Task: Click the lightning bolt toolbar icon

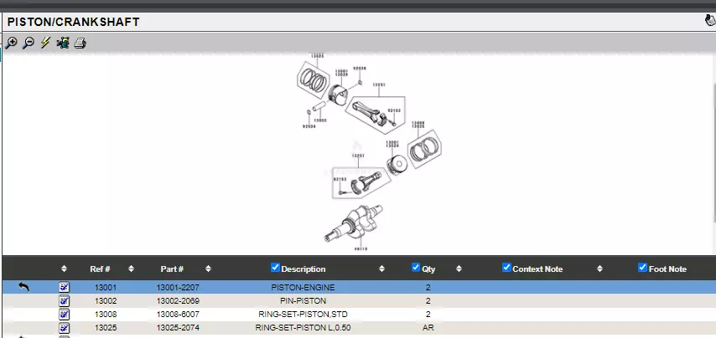Action: click(x=45, y=44)
